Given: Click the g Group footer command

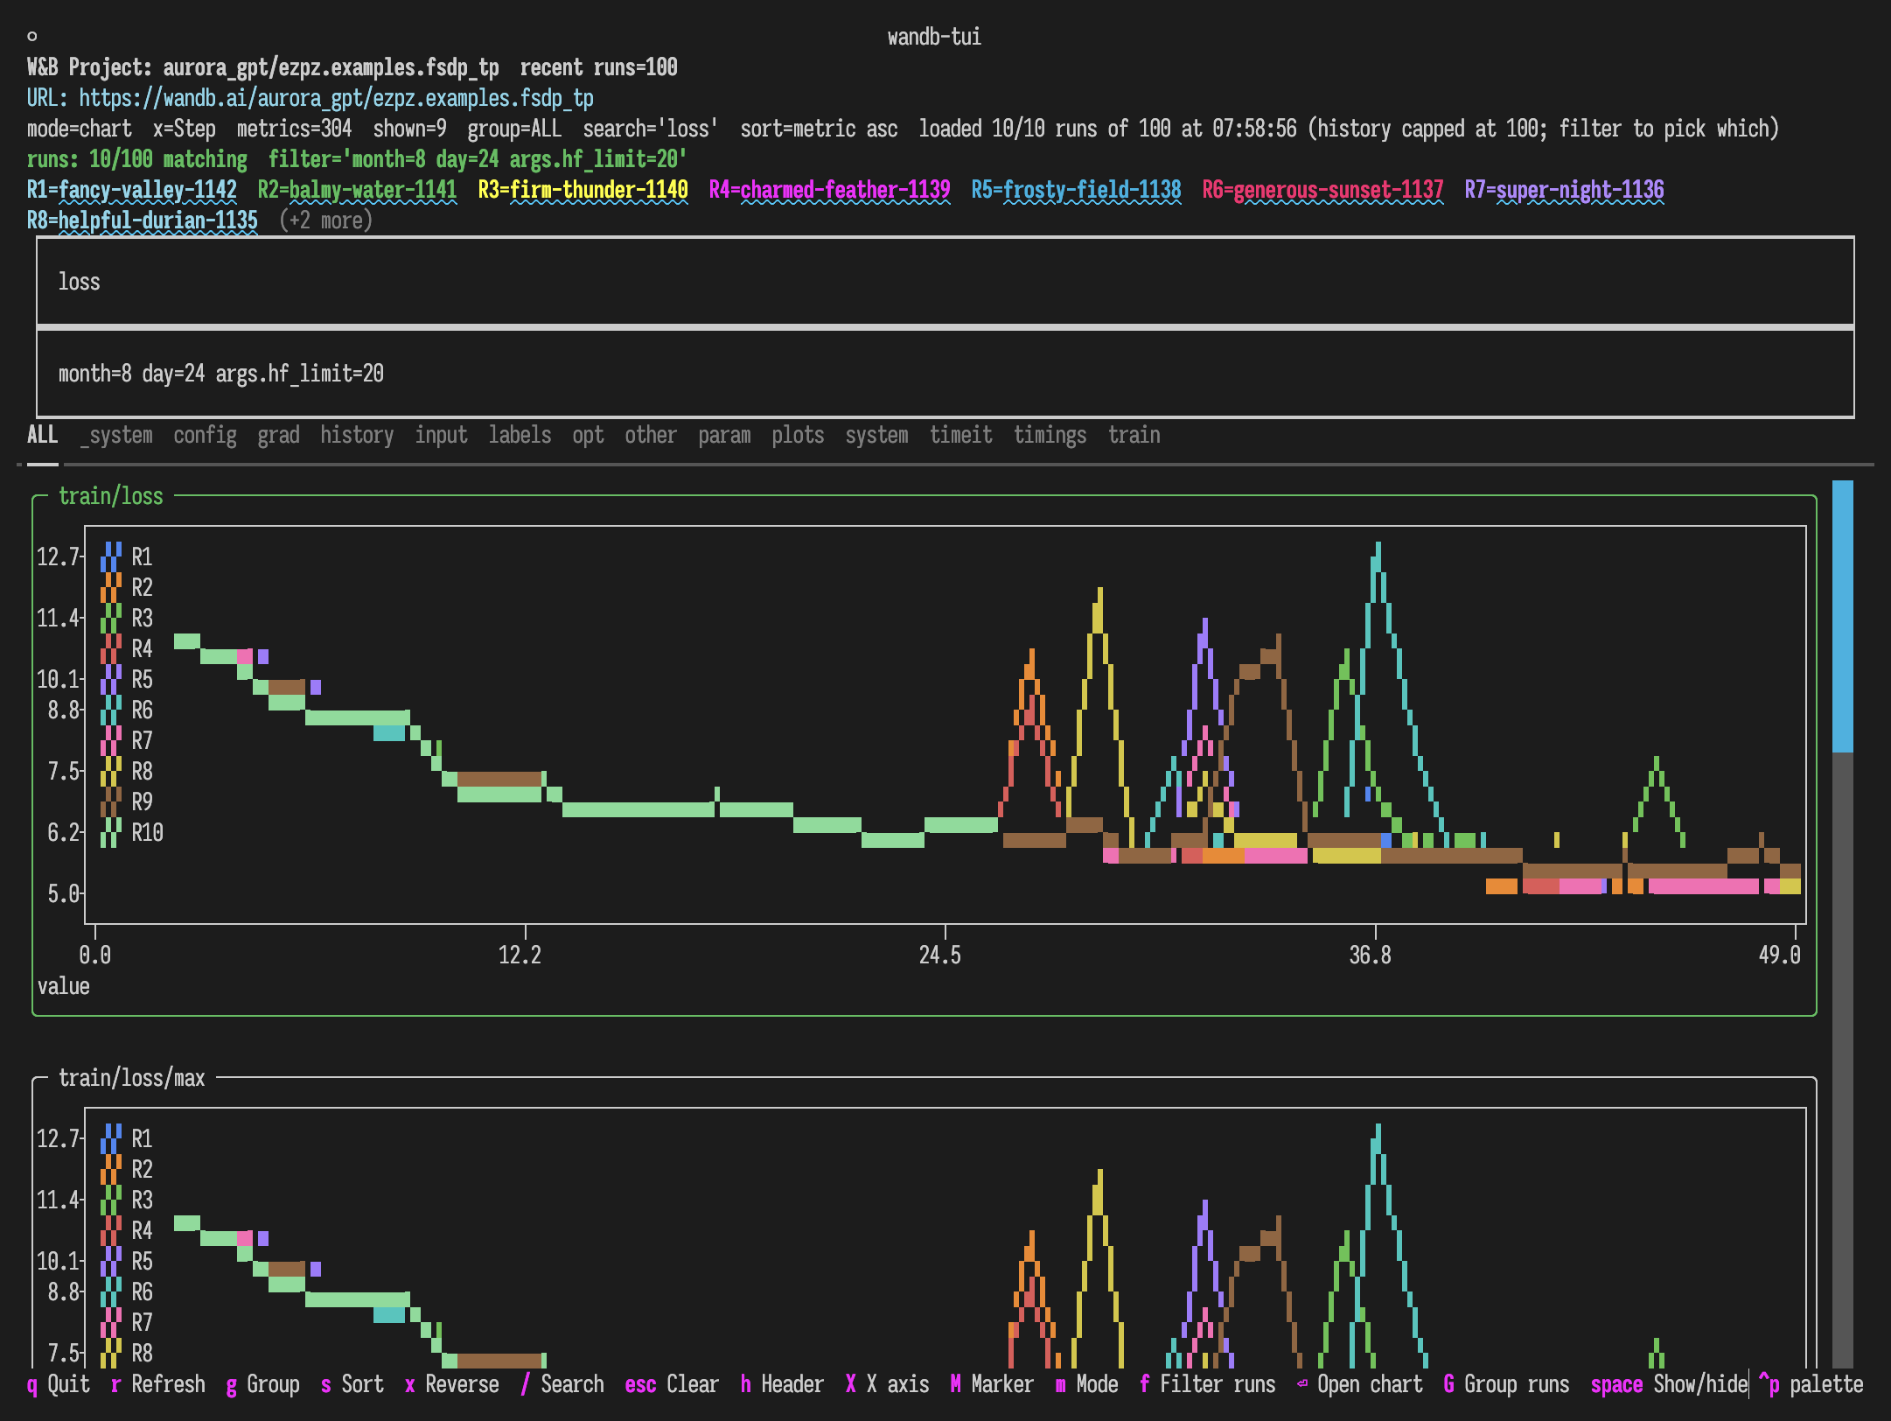Looking at the screenshot, I should tap(262, 1384).
